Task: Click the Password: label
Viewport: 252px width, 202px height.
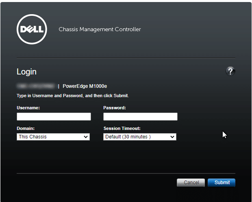Action: click(115, 108)
